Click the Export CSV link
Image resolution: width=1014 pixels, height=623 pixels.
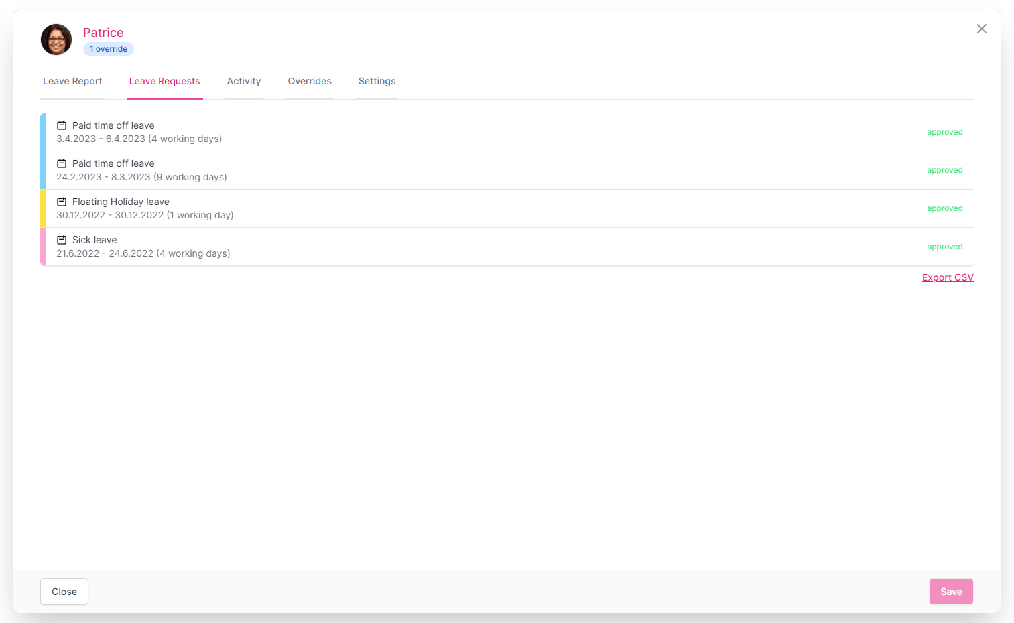[x=947, y=277]
